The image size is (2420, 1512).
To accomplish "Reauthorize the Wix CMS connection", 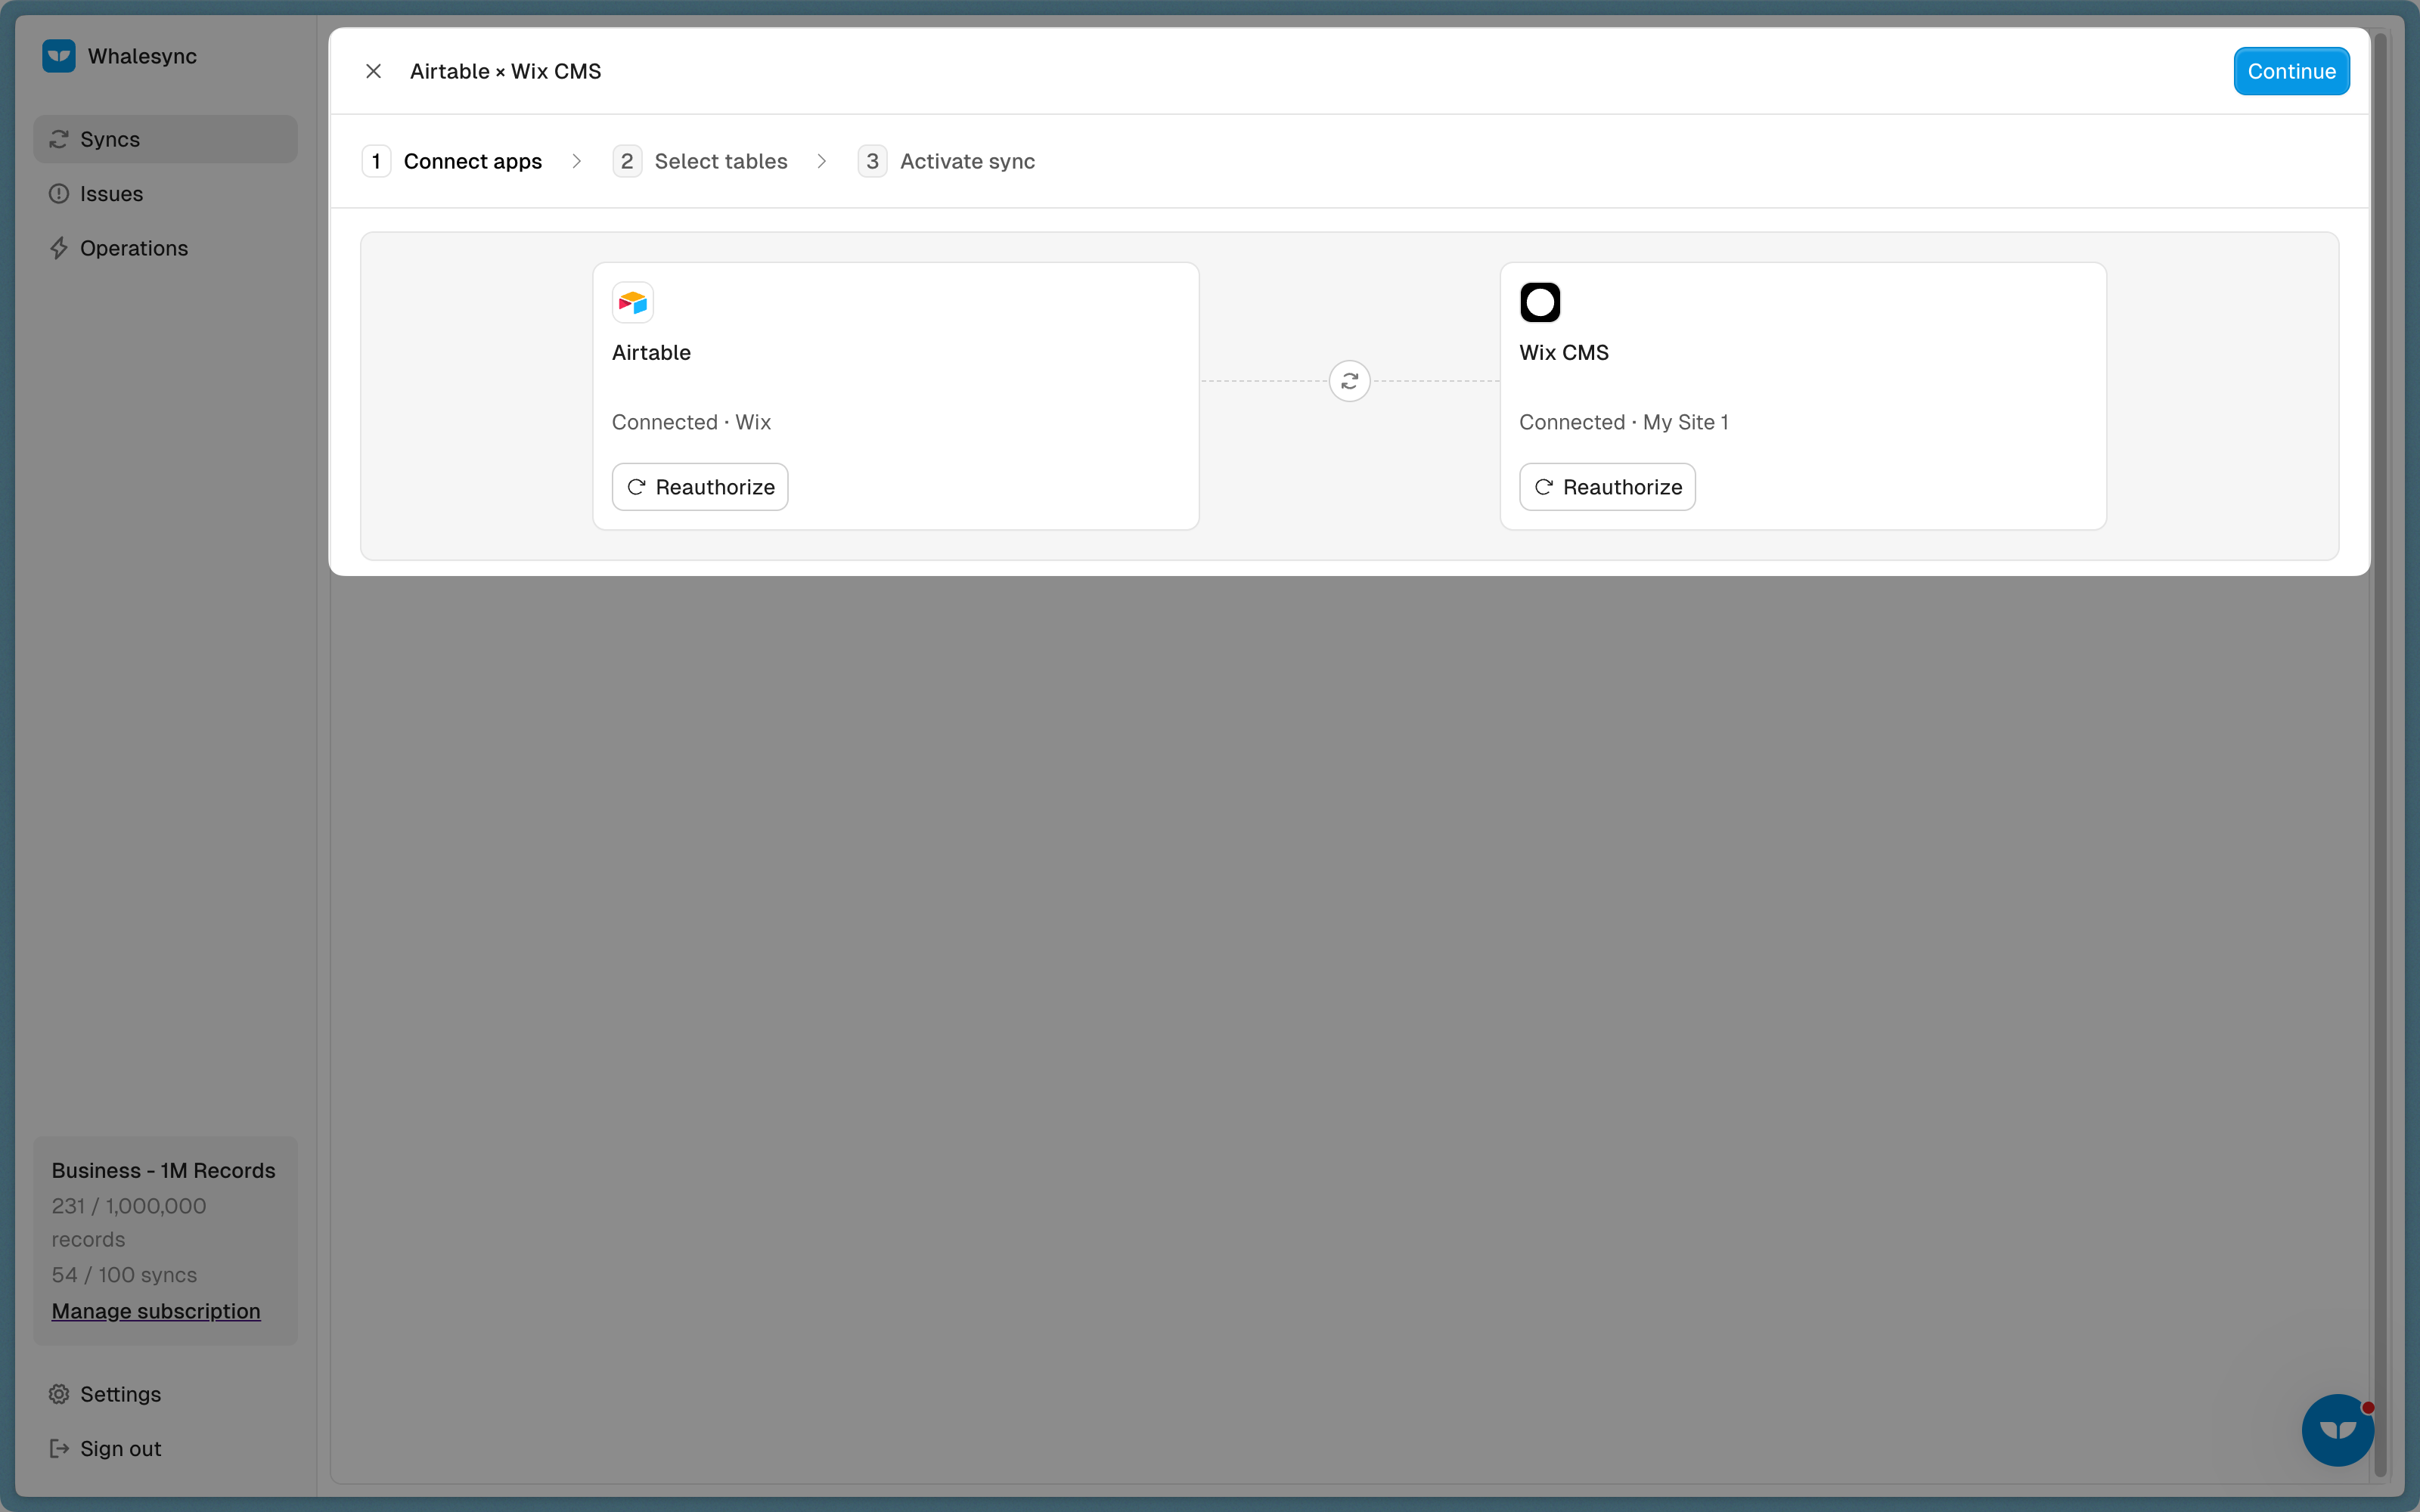I will [1607, 487].
